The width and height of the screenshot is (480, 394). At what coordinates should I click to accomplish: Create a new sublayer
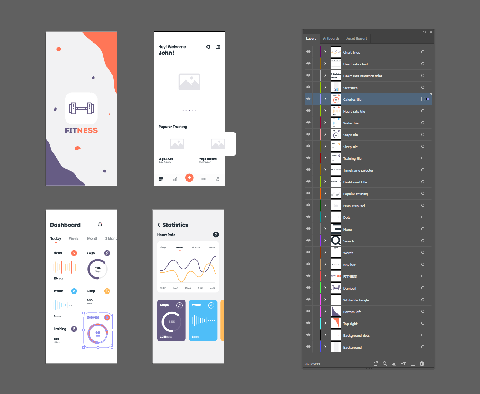[403, 364]
